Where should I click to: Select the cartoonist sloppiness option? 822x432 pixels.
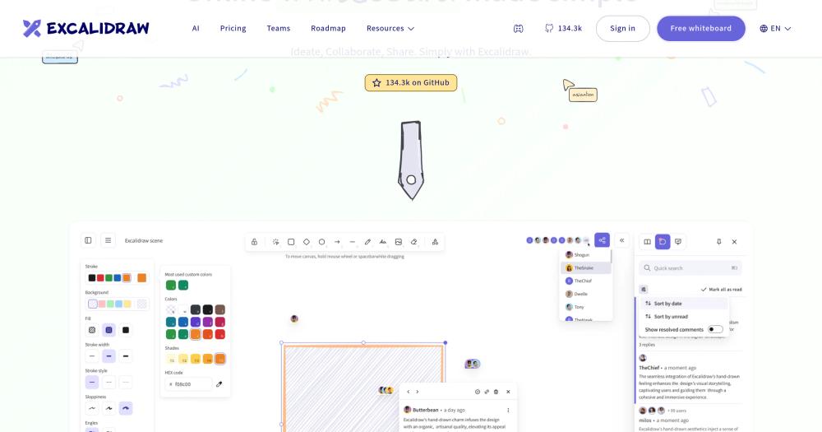point(126,408)
